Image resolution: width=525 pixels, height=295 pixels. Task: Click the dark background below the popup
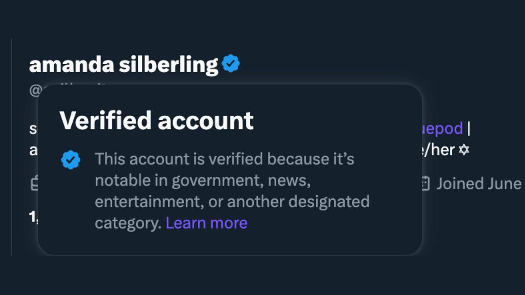coord(262,275)
